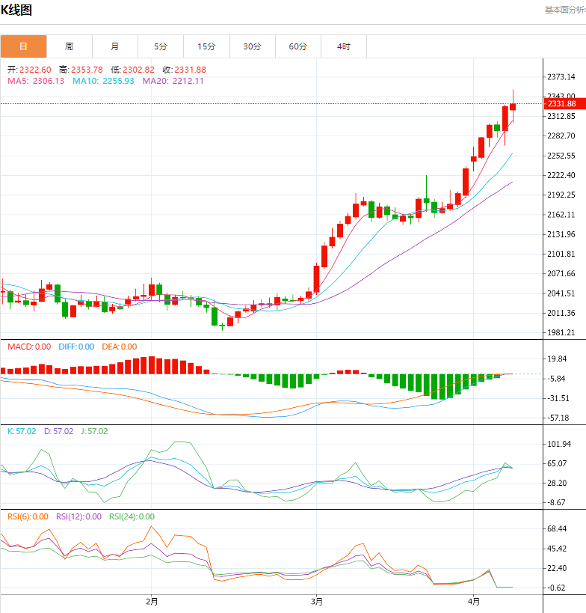Click the K线图 chart title
The image size is (586, 613).
pos(16,10)
